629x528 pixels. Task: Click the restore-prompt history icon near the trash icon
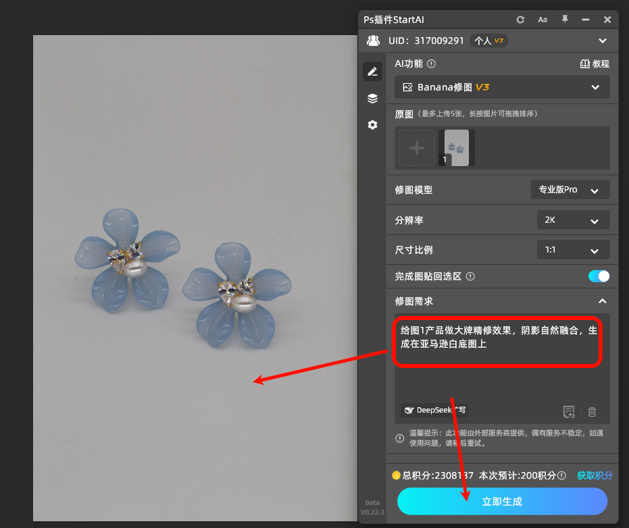pyautogui.click(x=569, y=412)
